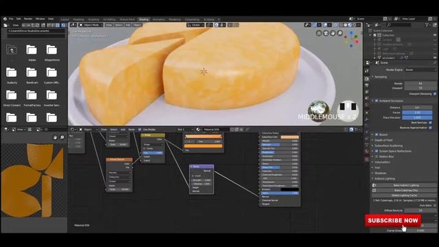Image resolution: width=439 pixels, height=247 pixels.
Task: Toggle the Collection checkbox in the outliner
Action: 375,35
